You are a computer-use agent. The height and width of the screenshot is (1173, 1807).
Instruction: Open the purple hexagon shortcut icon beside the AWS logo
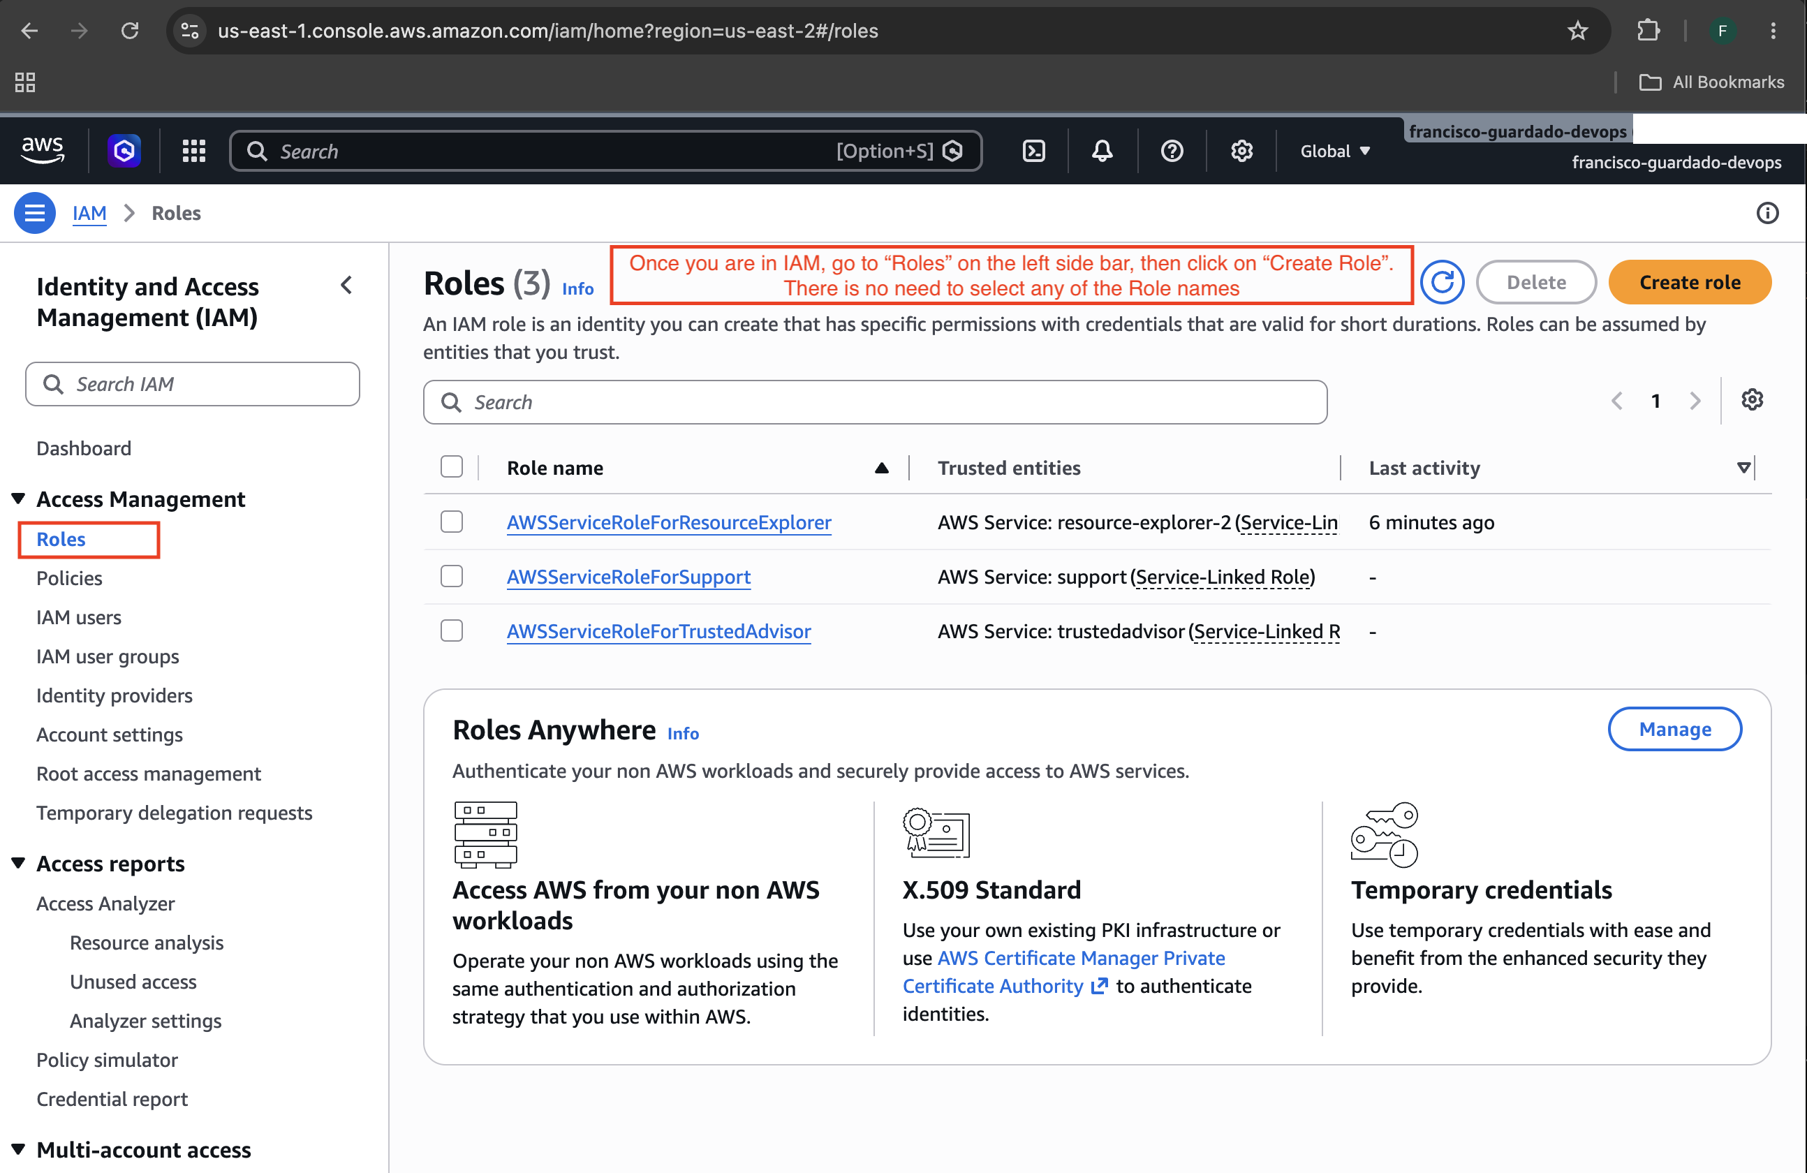[124, 150]
